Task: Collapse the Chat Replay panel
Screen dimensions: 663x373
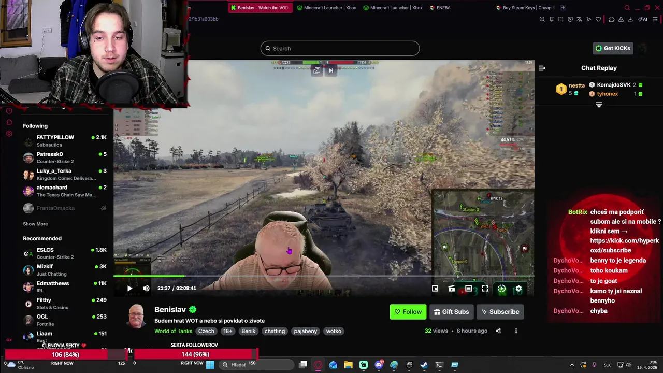Action: tap(542, 68)
